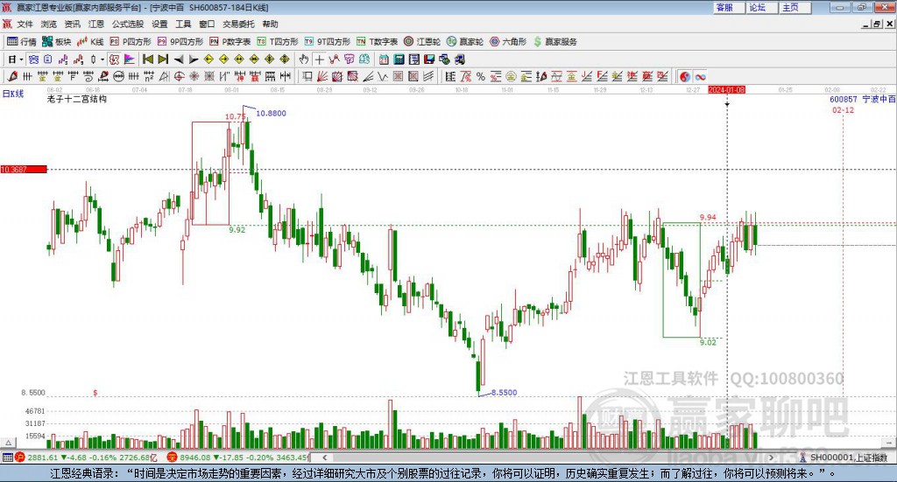Screen dimensions: 897x482
Task: Open 赢家服务 service
Action: click(554, 42)
